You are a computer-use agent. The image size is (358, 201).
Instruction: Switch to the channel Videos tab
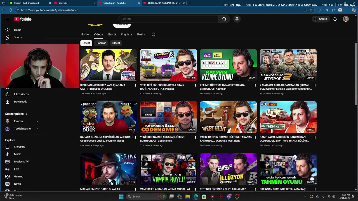98,34
